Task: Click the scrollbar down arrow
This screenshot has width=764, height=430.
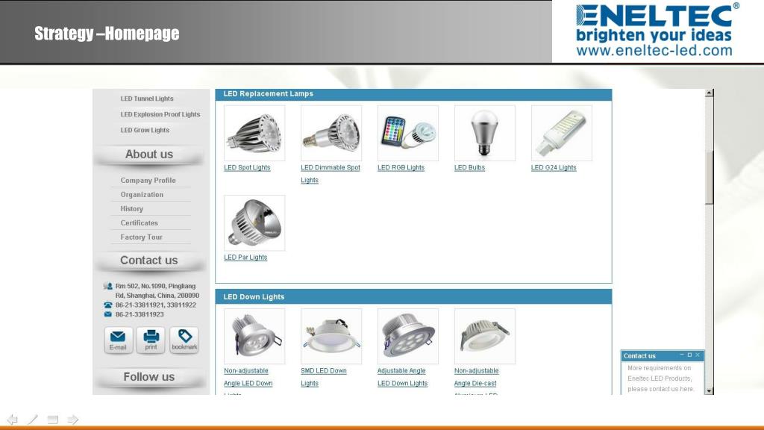Action: (710, 390)
